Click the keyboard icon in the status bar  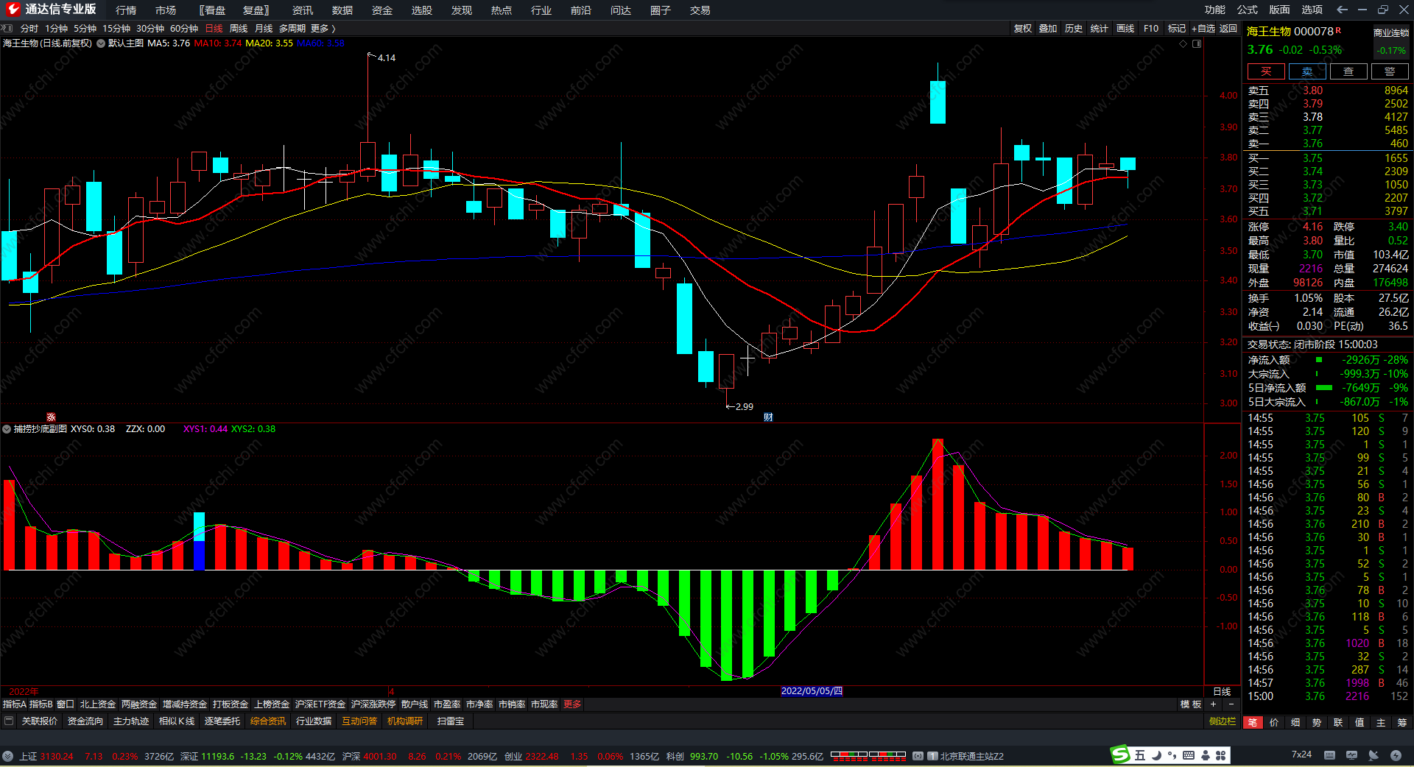pos(1329,755)
